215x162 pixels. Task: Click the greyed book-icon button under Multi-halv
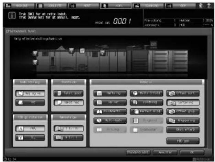[110, 129]
